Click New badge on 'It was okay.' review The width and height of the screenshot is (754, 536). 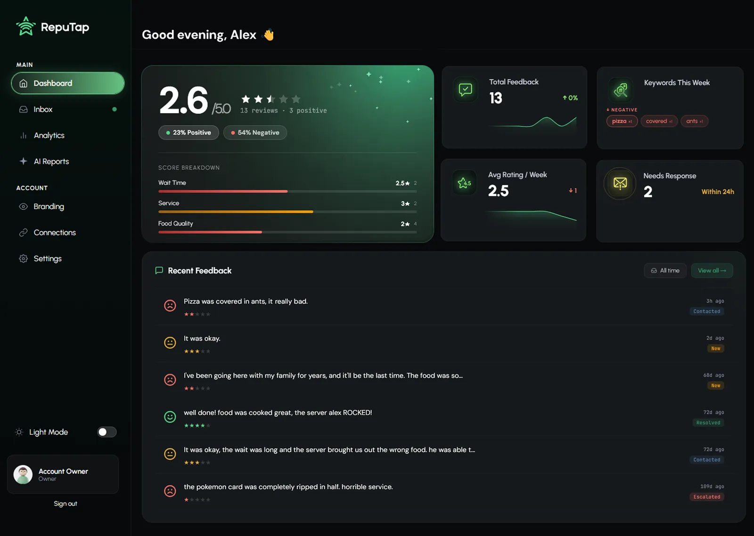click(x=716, y=349)
